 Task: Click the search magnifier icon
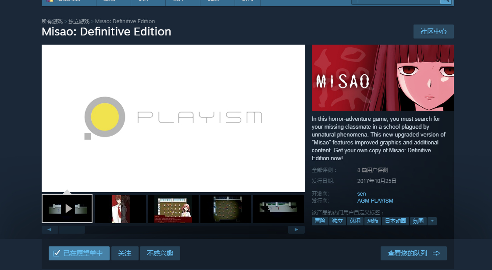pos(446,2)
